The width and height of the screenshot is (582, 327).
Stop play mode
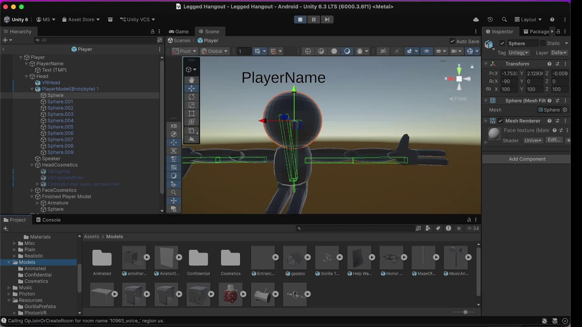(300, 20)
